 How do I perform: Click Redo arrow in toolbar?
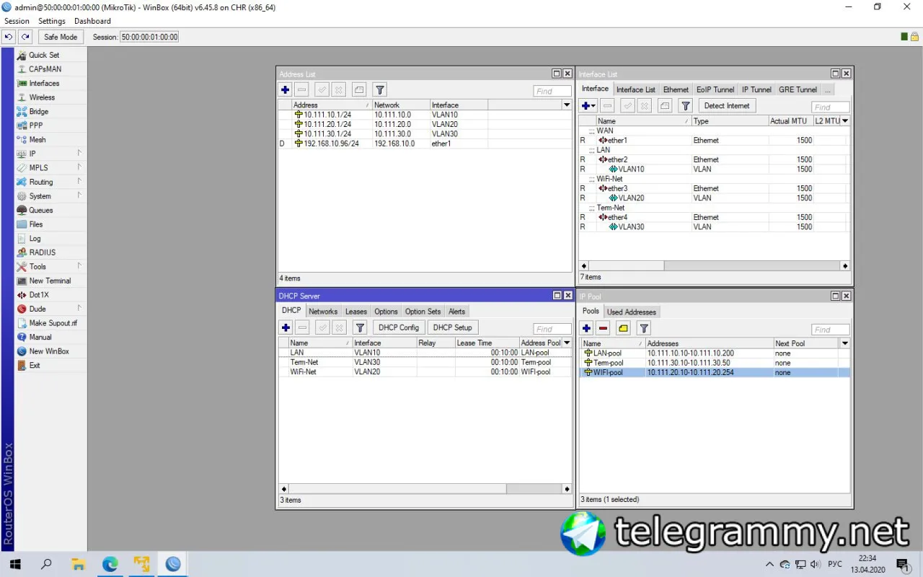[x=25, y=37]
